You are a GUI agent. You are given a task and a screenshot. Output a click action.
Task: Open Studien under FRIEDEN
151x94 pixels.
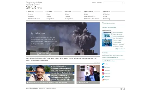[68, 16]
